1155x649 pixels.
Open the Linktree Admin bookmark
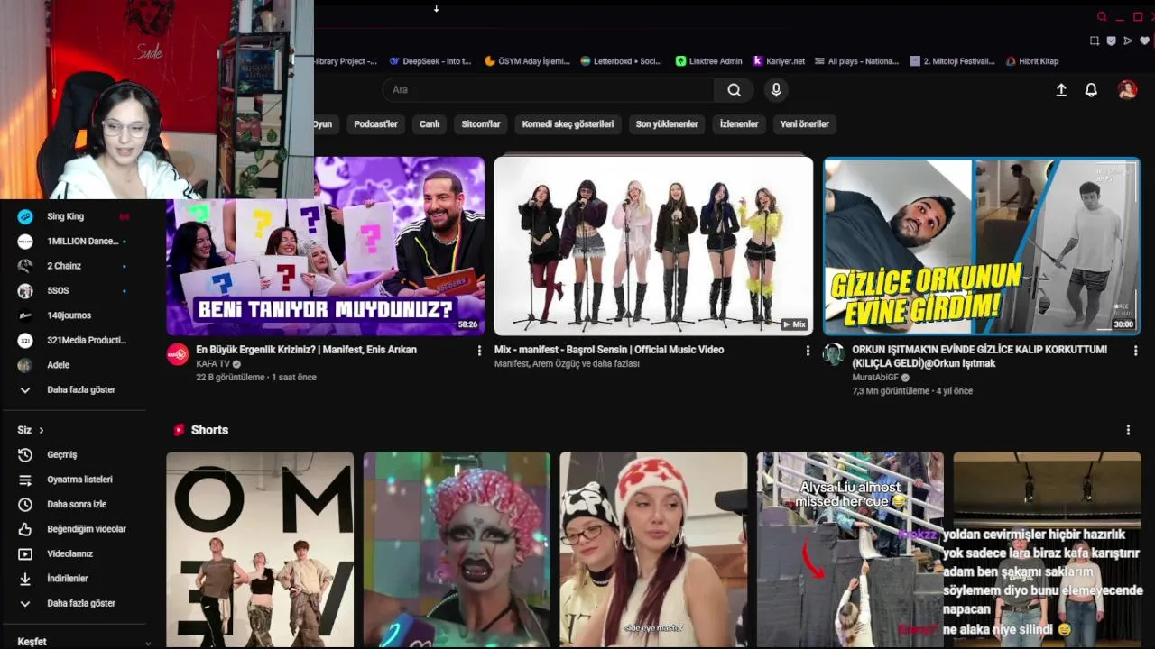(x=709, y=61)
